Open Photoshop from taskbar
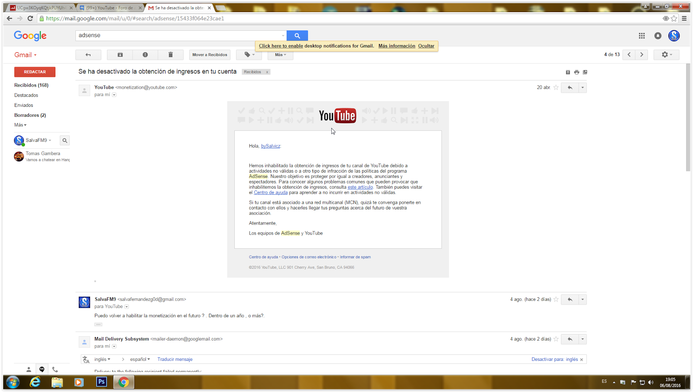The image size is (693, 392). point(101,382)
